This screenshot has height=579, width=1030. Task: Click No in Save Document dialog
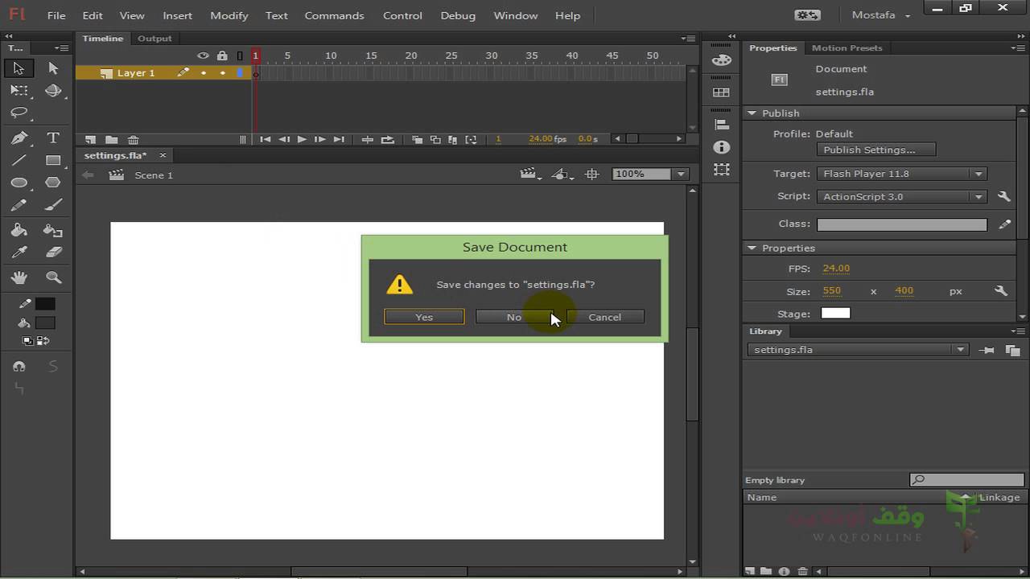(x=514, y=317)
